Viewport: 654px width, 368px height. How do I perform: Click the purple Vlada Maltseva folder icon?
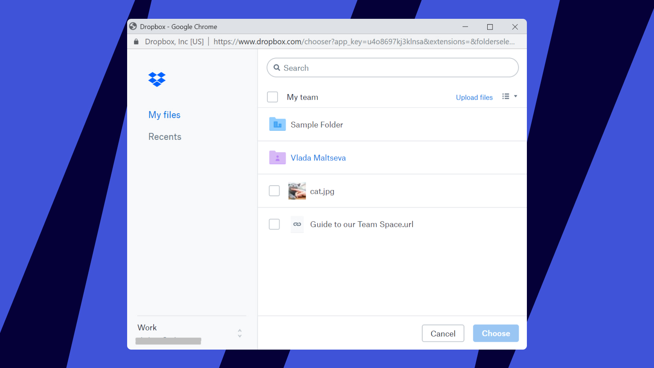277,157
